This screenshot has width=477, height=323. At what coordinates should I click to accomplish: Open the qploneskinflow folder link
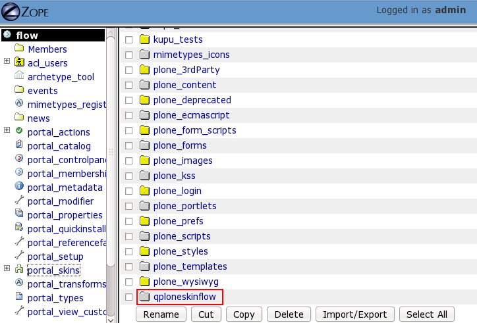point(184,297)
